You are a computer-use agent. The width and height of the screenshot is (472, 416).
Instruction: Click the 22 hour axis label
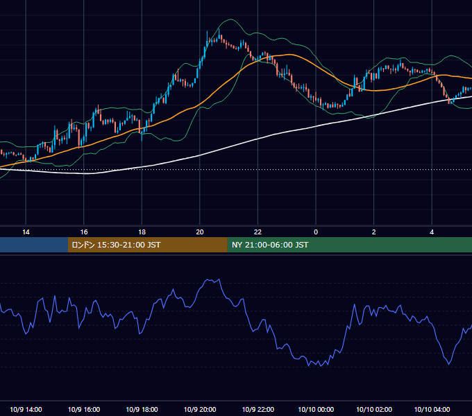coord(258,232)
